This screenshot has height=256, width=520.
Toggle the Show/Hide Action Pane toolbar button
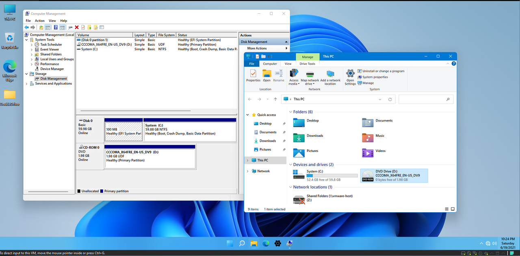coord(62,27)
